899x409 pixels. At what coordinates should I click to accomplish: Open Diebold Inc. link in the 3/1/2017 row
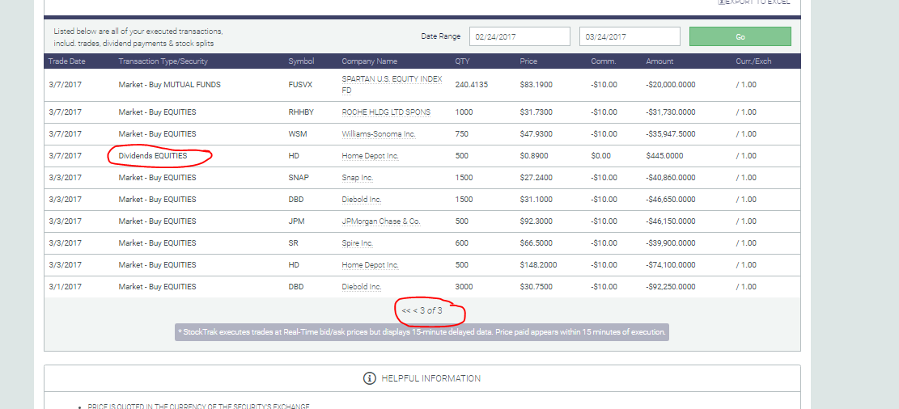coord(361,286)
